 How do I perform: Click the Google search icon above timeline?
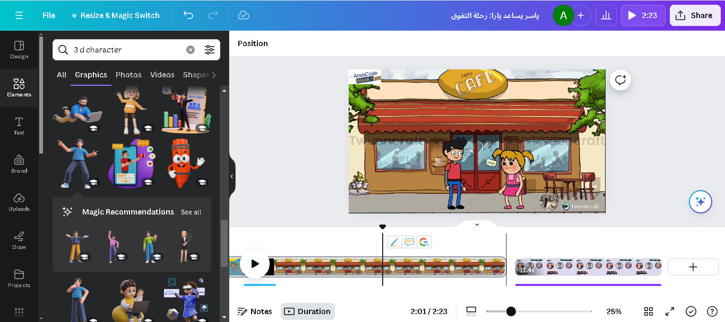[x=424, y=242]
